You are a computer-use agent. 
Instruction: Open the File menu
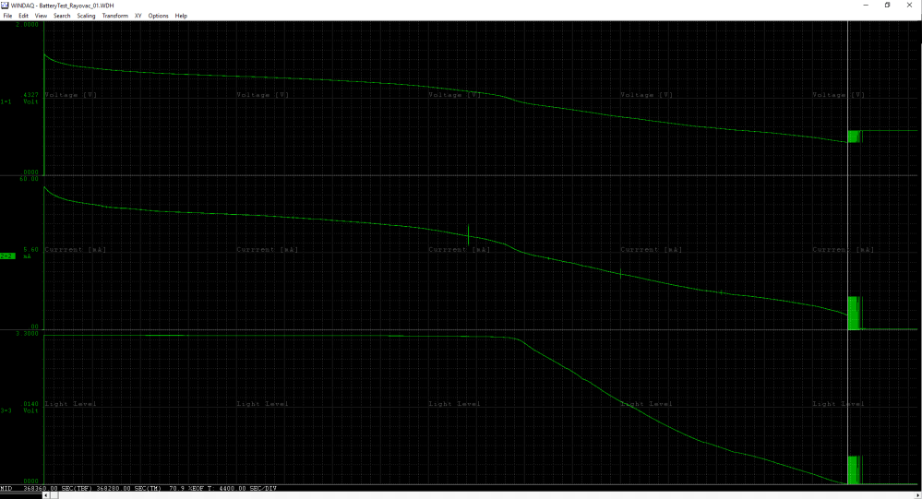pyautogui.click(x=7, y=16)
